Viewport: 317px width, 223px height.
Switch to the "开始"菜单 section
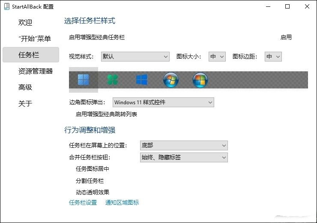pyautogui.click(x=34, y=38)
